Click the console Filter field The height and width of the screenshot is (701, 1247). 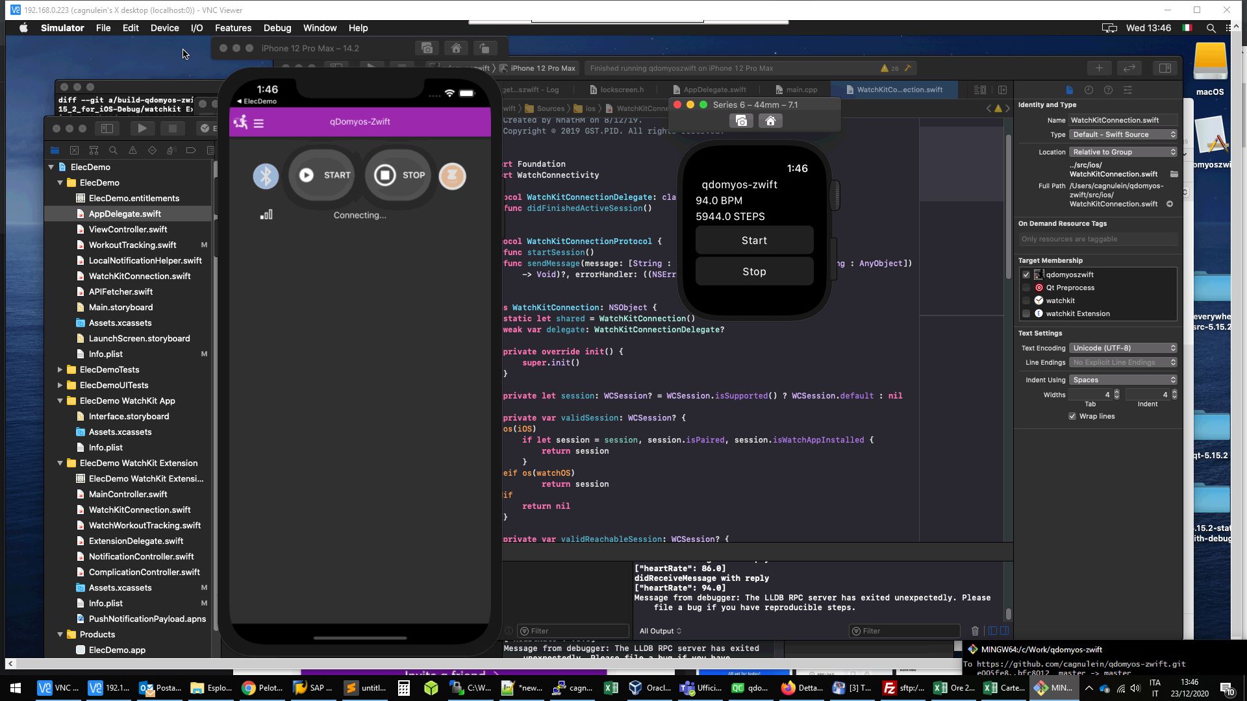click(x=905, y=631)
